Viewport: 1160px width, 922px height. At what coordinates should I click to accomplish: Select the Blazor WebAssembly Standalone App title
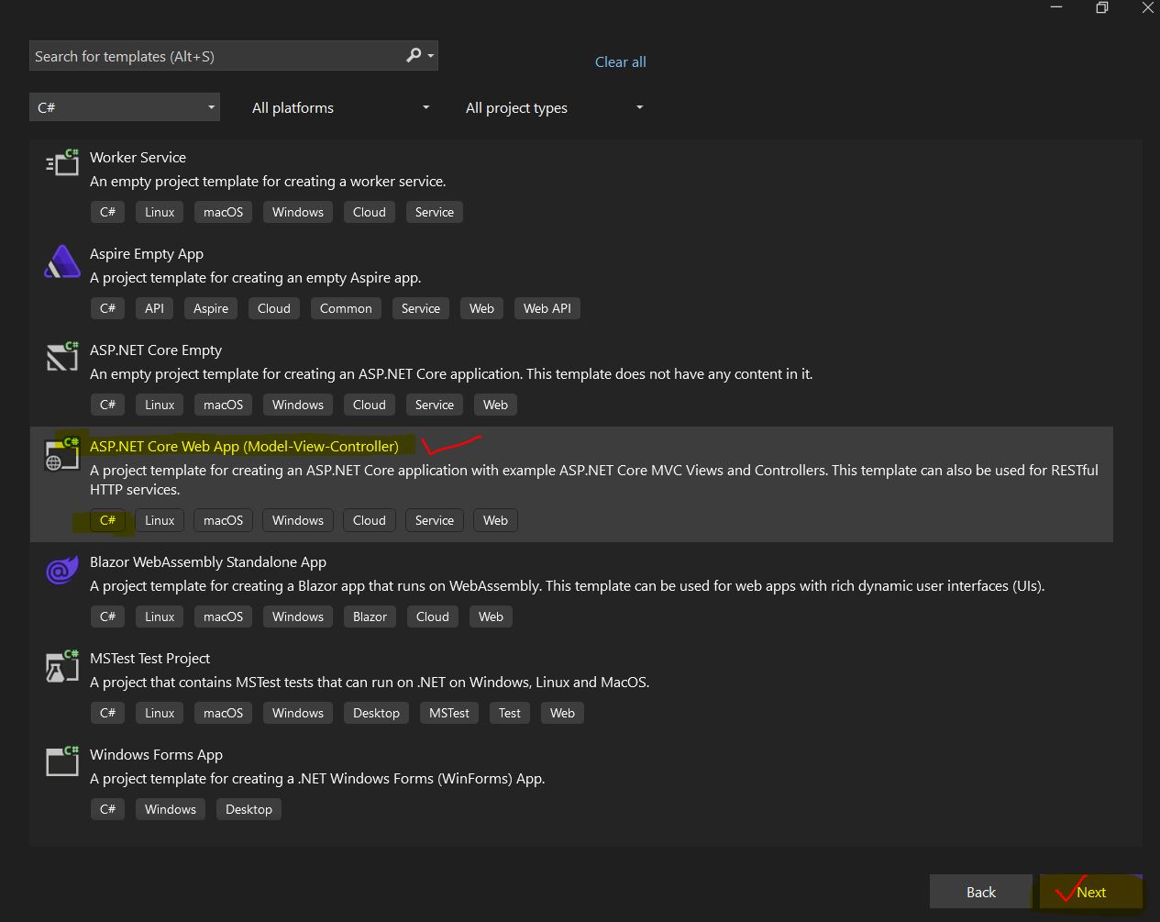[208, 561]
